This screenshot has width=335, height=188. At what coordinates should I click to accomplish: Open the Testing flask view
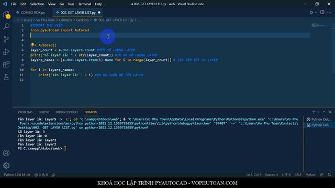pos(6,77)
